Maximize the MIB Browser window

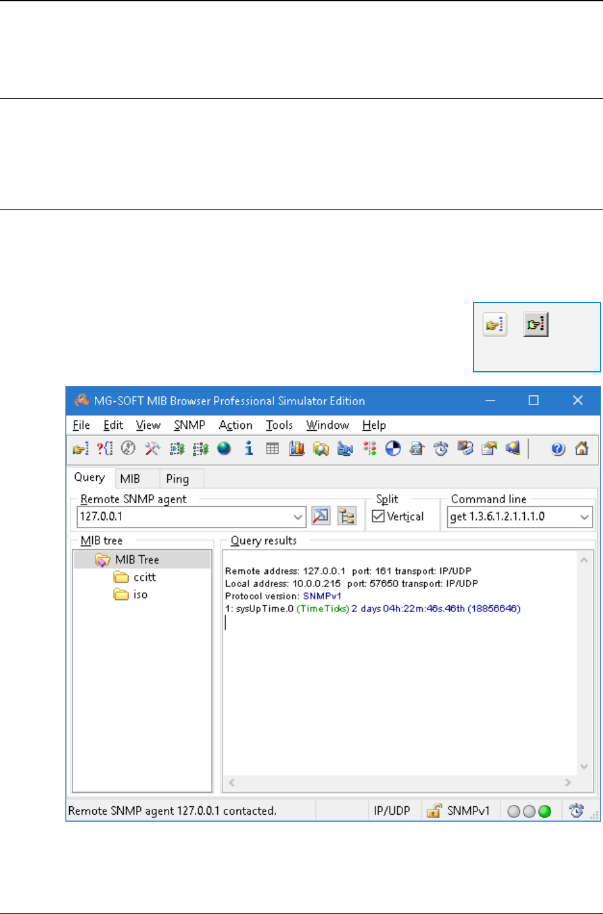(533, 400)
